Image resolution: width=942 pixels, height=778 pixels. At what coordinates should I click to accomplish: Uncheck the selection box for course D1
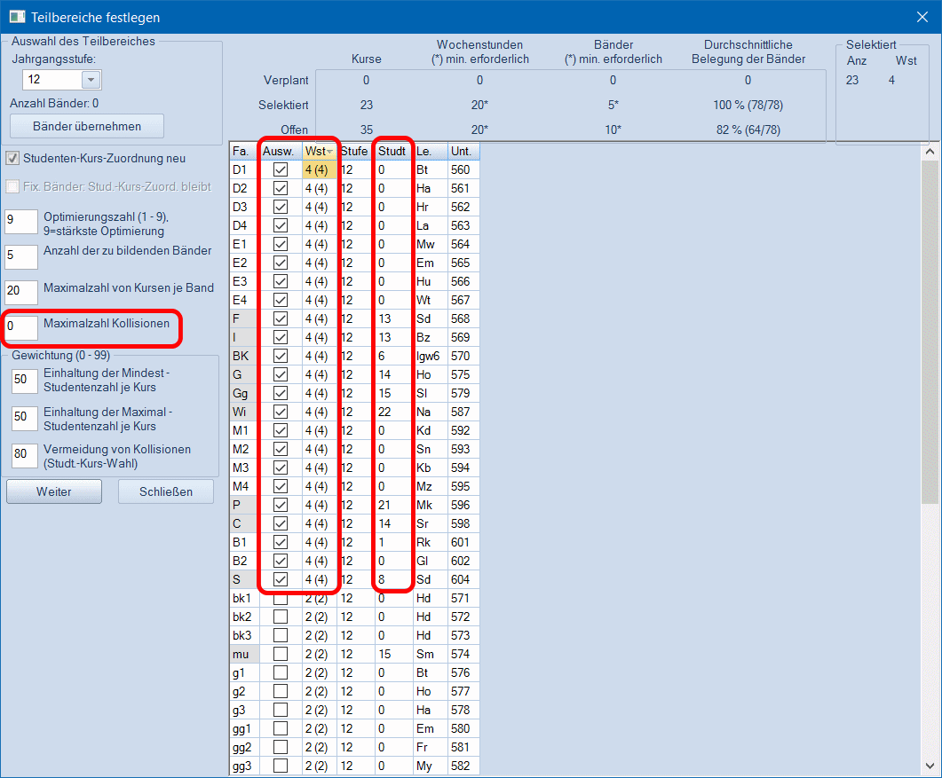pyautogui.click(x=281, y=169)
